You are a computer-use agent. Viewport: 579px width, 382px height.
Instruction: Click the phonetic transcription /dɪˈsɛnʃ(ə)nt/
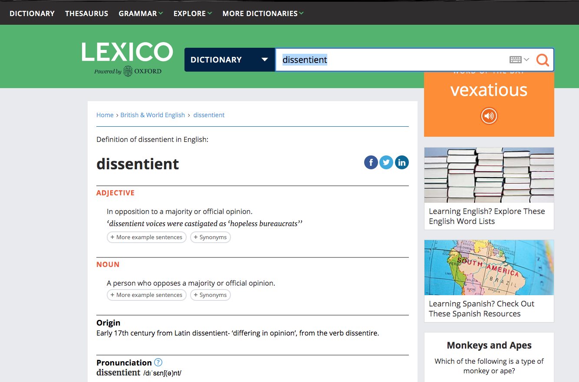pyautogui.click(x=162, y=373)
